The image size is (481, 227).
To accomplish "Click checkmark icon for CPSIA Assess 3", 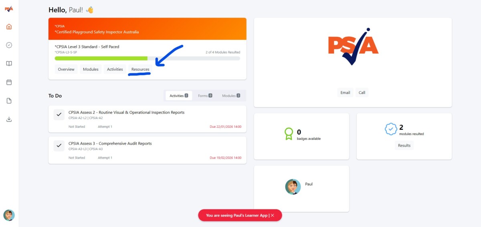I will point(59,145).
